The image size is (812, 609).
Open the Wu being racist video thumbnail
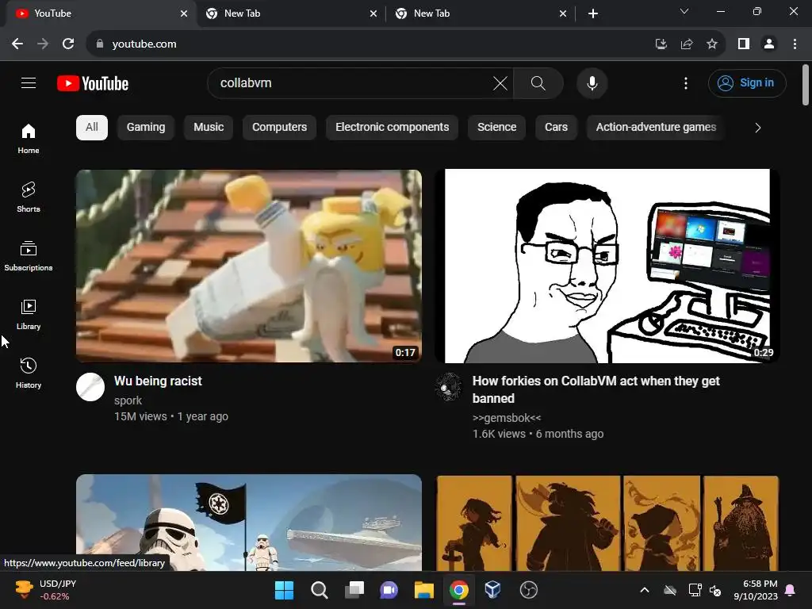[248, 266]
